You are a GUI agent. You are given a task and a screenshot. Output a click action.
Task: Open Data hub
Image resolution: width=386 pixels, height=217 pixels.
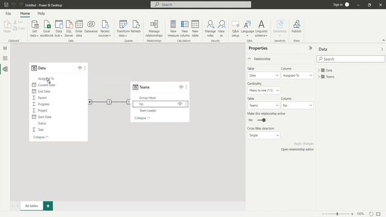pos(59,28)
